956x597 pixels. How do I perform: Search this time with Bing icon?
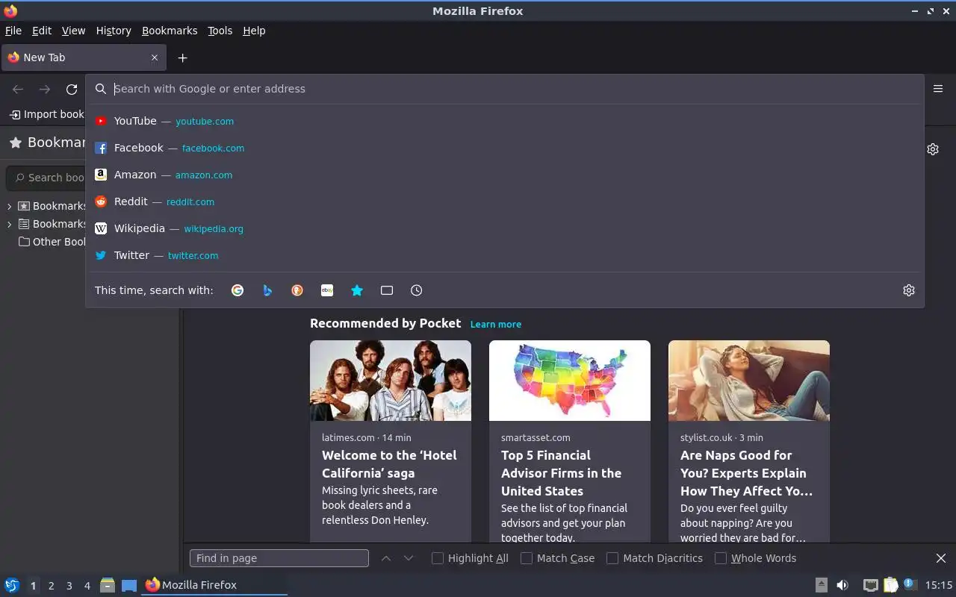[267, 290]
